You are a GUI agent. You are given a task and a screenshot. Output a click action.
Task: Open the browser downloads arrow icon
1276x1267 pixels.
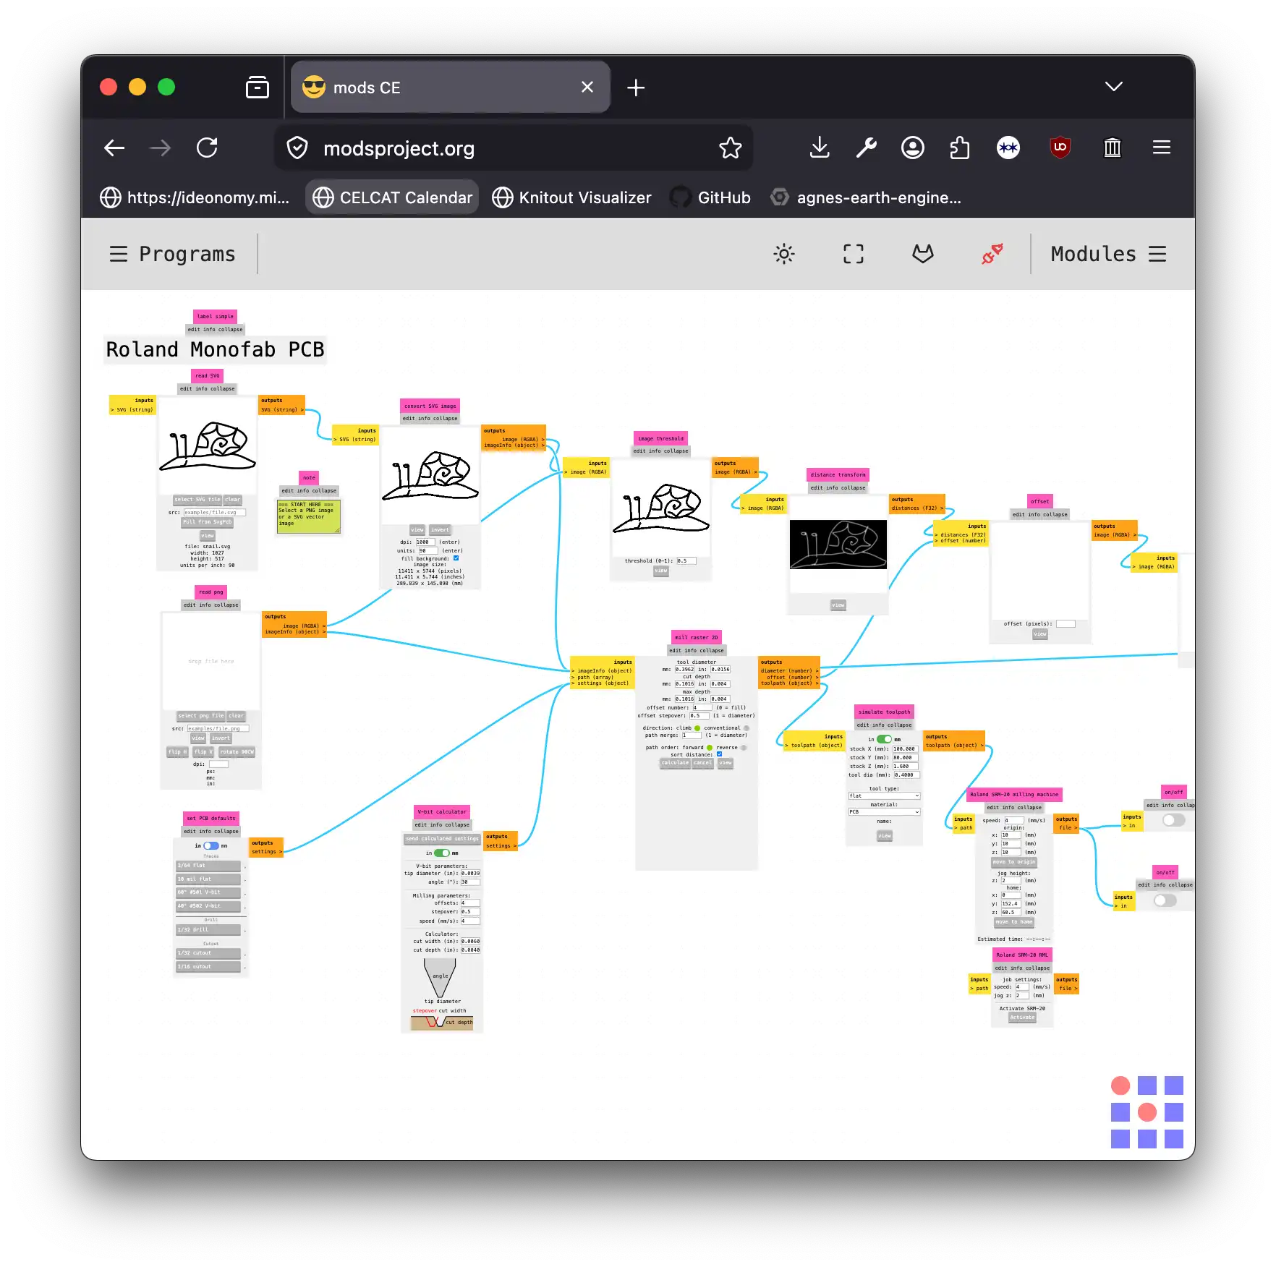pyautogui.click(x=819, y=148)
